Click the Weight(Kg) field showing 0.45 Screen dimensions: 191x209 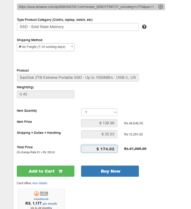click(x=45, y=94)
